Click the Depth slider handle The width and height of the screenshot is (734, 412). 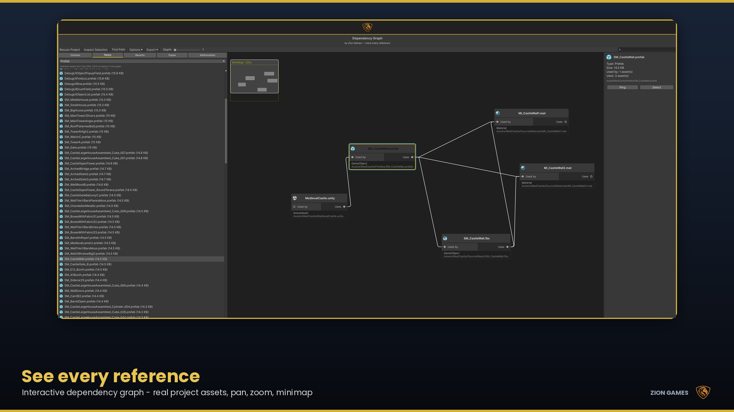(x=175, y=50)
